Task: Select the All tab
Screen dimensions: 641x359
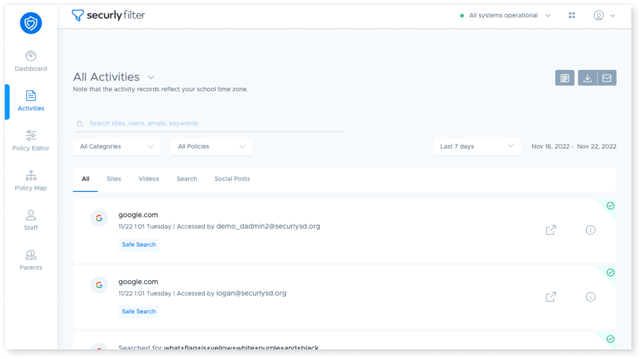Action: click(86, 179)
